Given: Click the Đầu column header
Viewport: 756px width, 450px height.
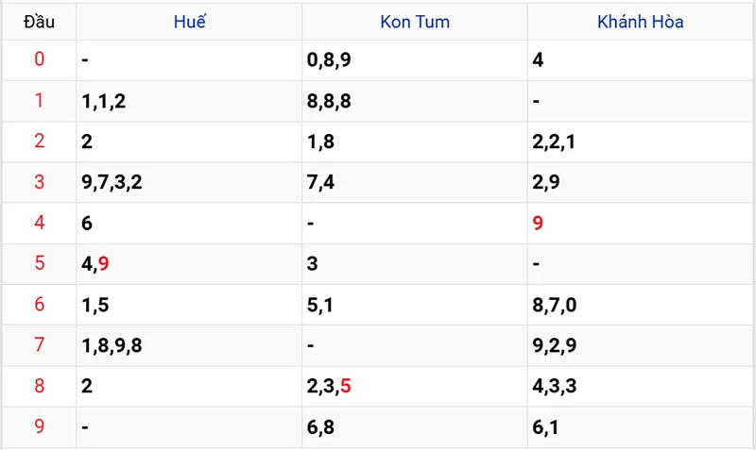Looking at the screenshot, I should pyautogui.click(x=39, y=22).
